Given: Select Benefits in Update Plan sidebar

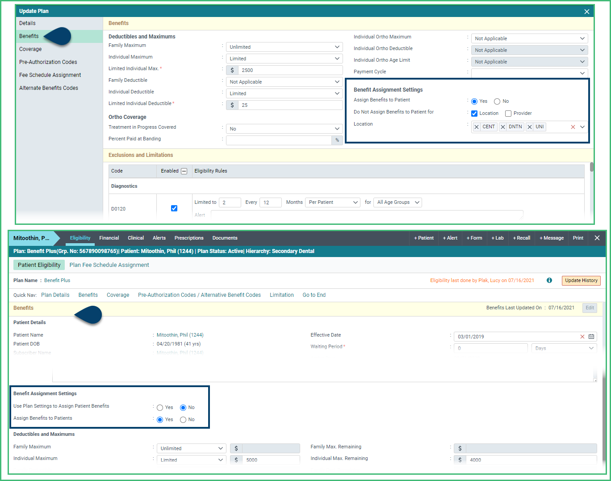Looking at the screenshot, I should pyautogui.click(x=59, y=36).
